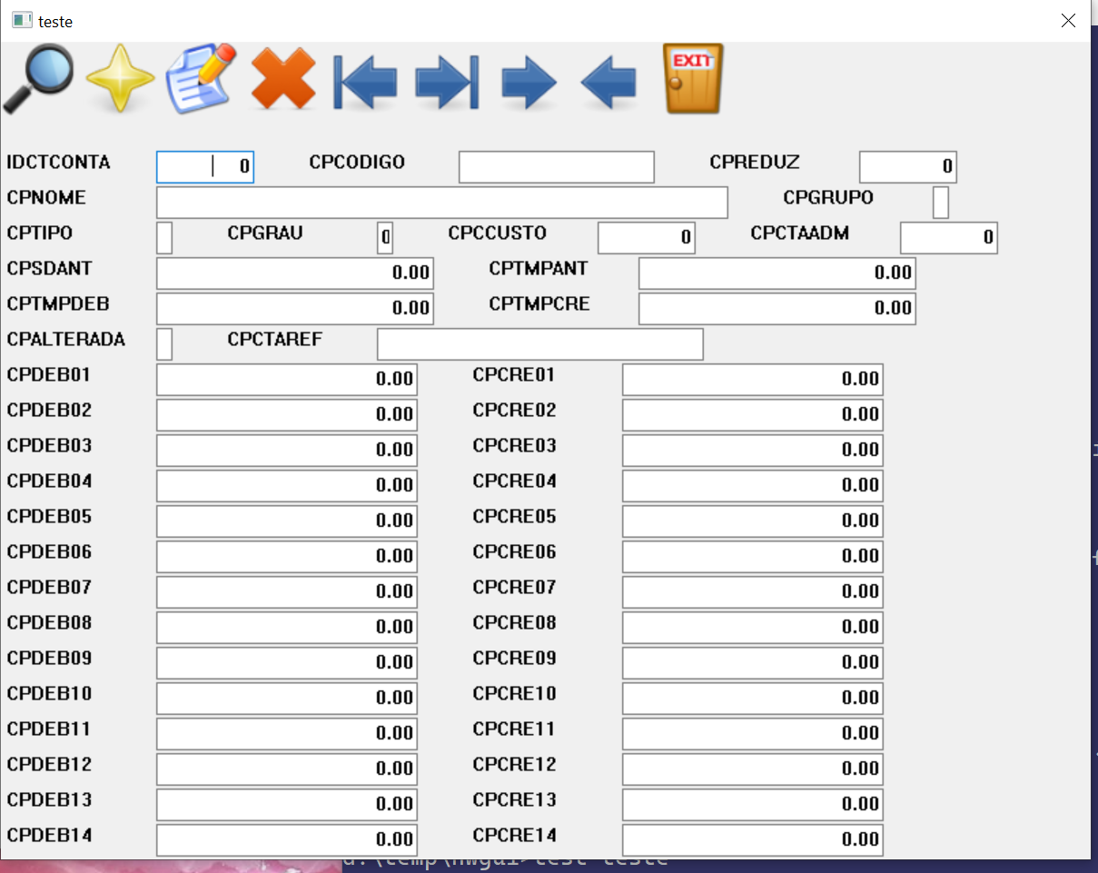This screenshot has height=873, width=1098.
Task: Select the CPGRAU field
Action: pos(385,238)
